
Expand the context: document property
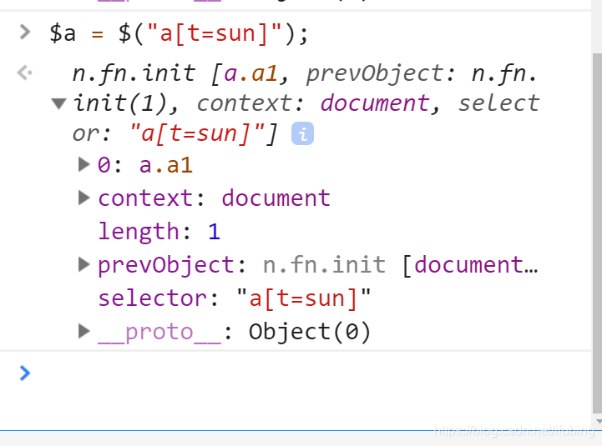(x=83, y=198)
